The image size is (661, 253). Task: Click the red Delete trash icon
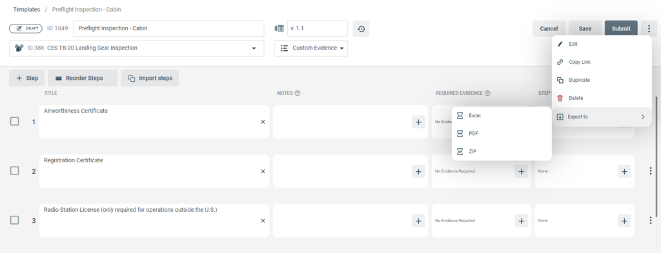tap(560, 98)
